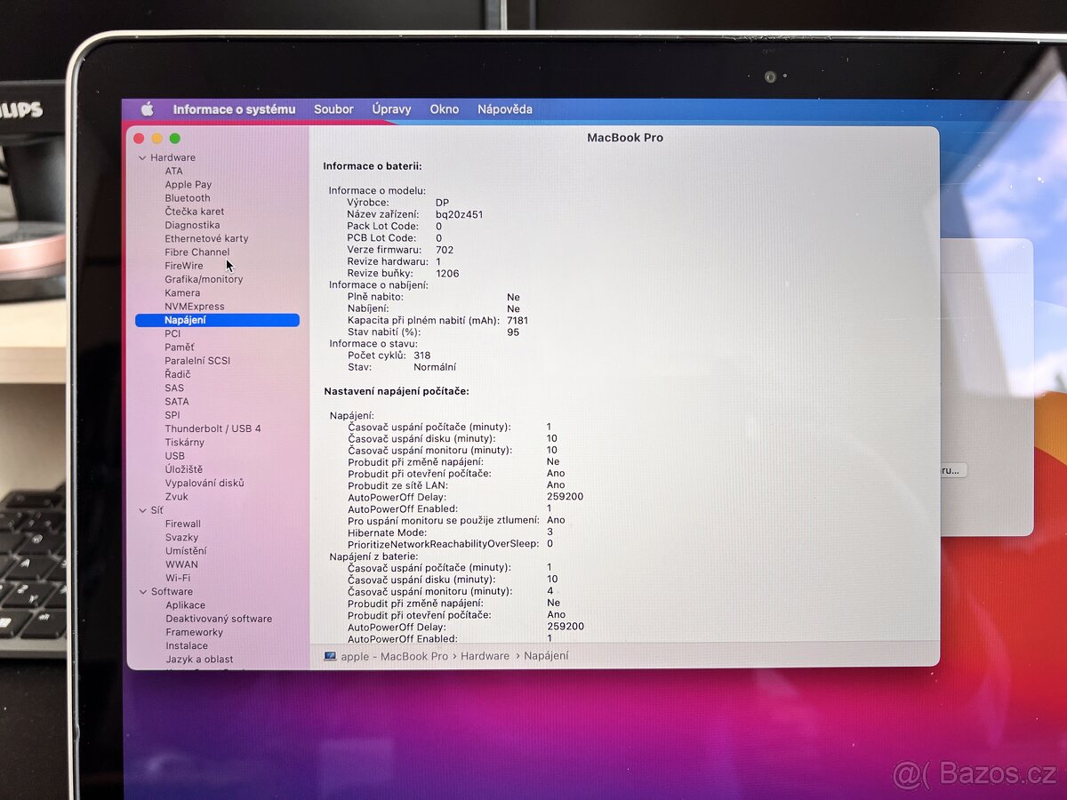Screen dimensions: 1067x800
Task: Select USB in the Hardware list
Action: [174, 455]
